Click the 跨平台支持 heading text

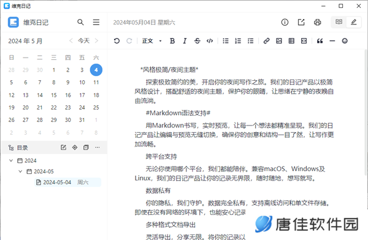161,157
